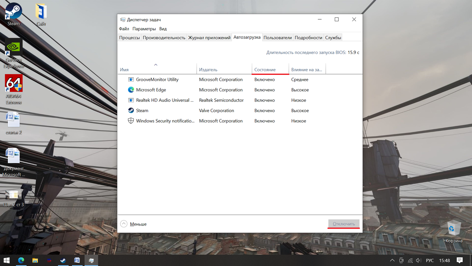
Task: Click Высокое impact in Steam row
Action: [300, 111]
